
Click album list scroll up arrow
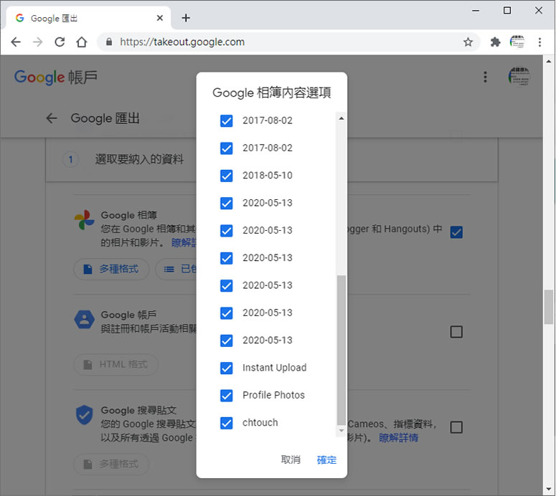coord(341,118)
